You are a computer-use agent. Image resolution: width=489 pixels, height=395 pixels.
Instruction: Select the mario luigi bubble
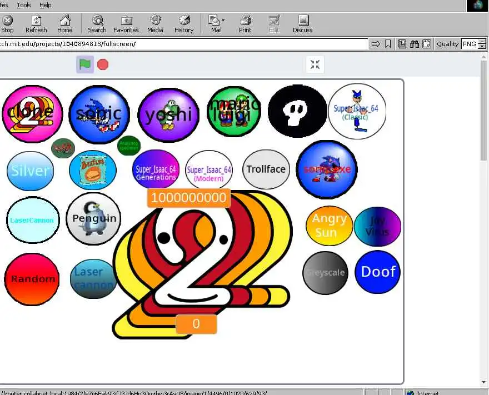click(x=234, y=112)
